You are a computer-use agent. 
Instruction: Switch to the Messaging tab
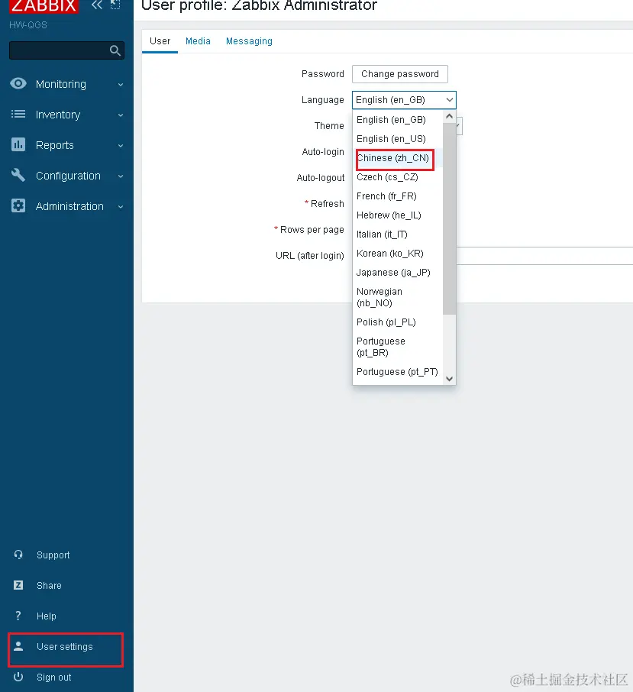pyautogui.click(x=249, y=41)
